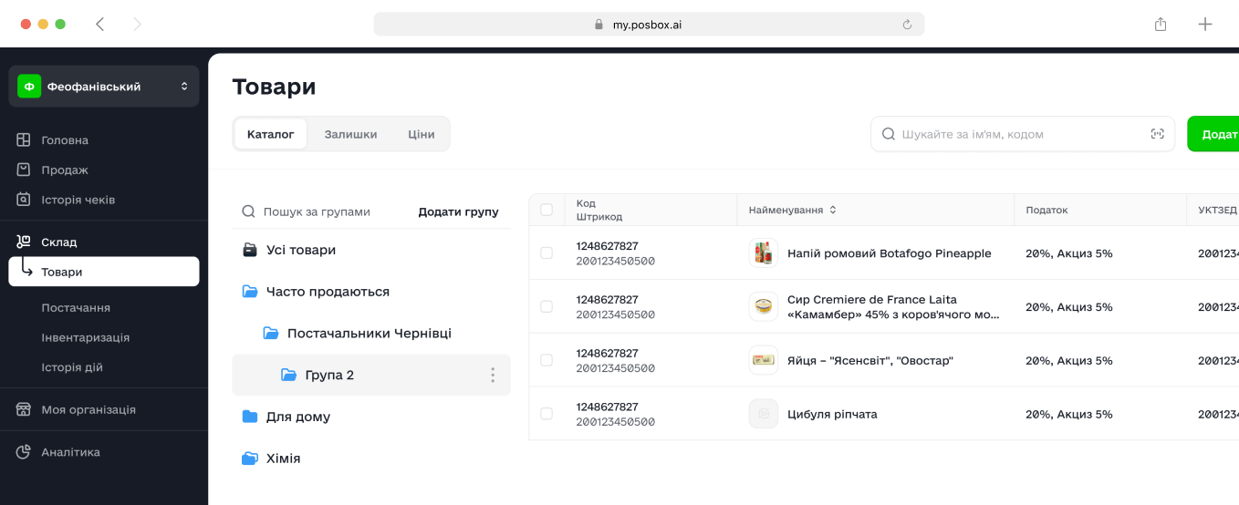
Task: Click the Аналітика pie chart icon
Action: point(24,452)
